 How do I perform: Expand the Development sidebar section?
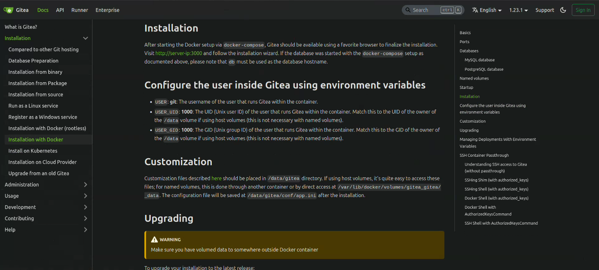tap(85, 207)
